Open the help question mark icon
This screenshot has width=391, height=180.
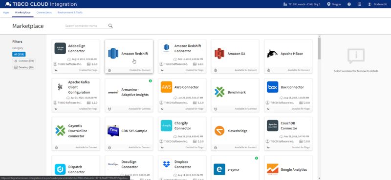pos(349,4)
